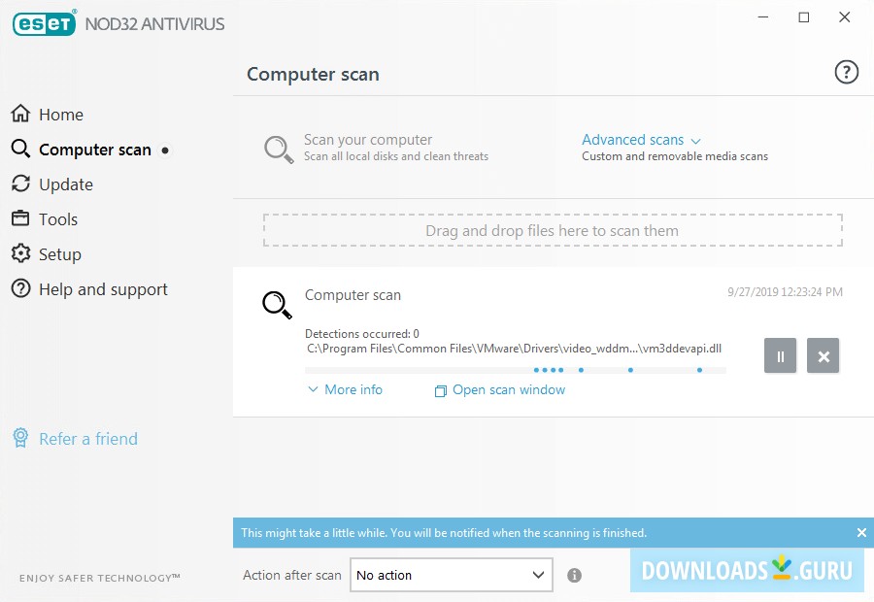Dismiss the blue scanning notification

pyautogui.click(x=861, y=533)
